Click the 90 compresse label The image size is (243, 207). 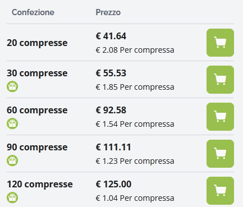point(37,147)
